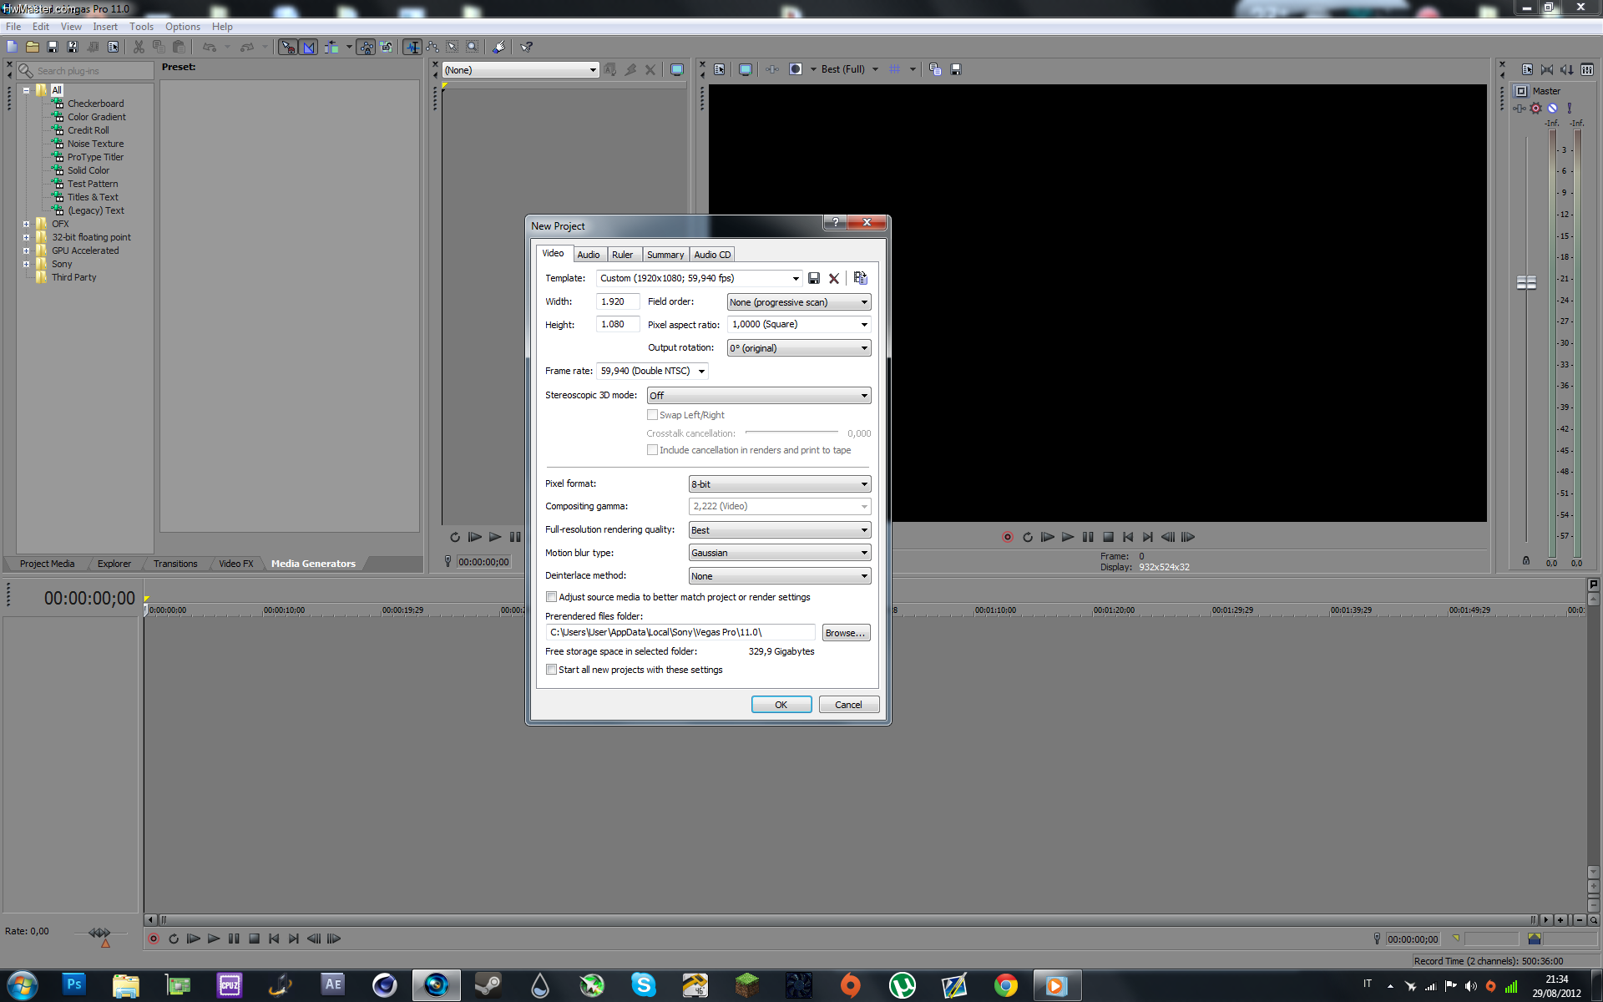Click the Crosstalk cancellation slider

coord(791,432)
